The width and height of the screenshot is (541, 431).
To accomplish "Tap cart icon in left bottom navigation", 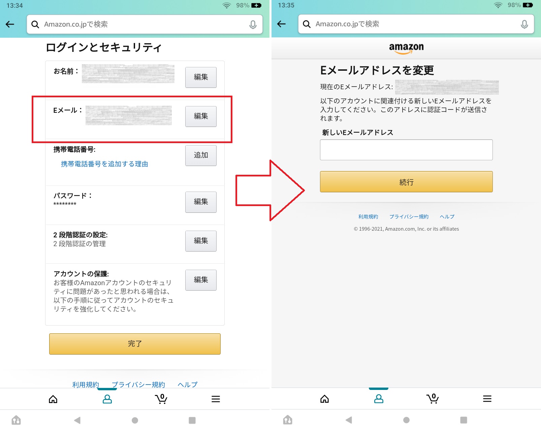I will [161, 399].
